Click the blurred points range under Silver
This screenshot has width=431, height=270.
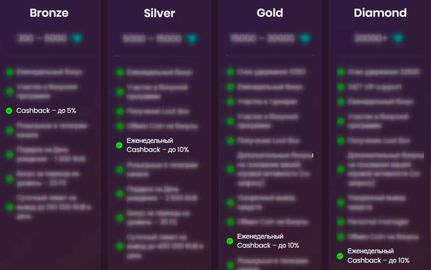point(152,39)
